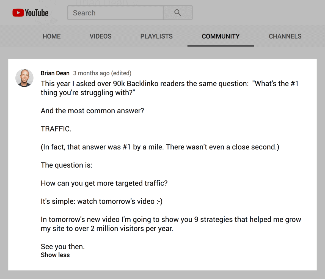Open the HOME tab
The image size is (325, 279).
pos(52,36)
